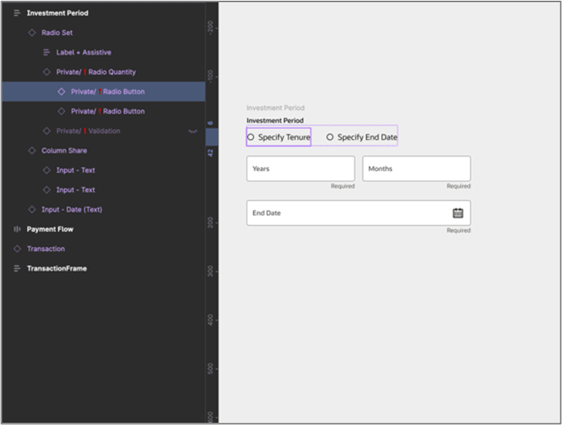Click the Column Share diamond icon
This screenshot has width=562, height=425.
click(32, 151)
